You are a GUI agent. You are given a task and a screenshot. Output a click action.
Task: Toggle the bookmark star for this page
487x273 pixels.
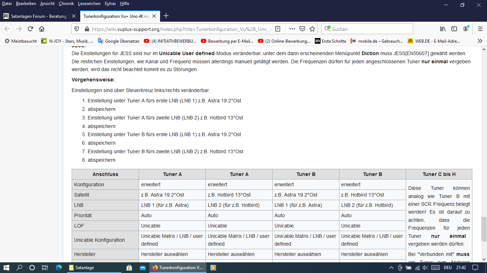click(x=312, y=29)
